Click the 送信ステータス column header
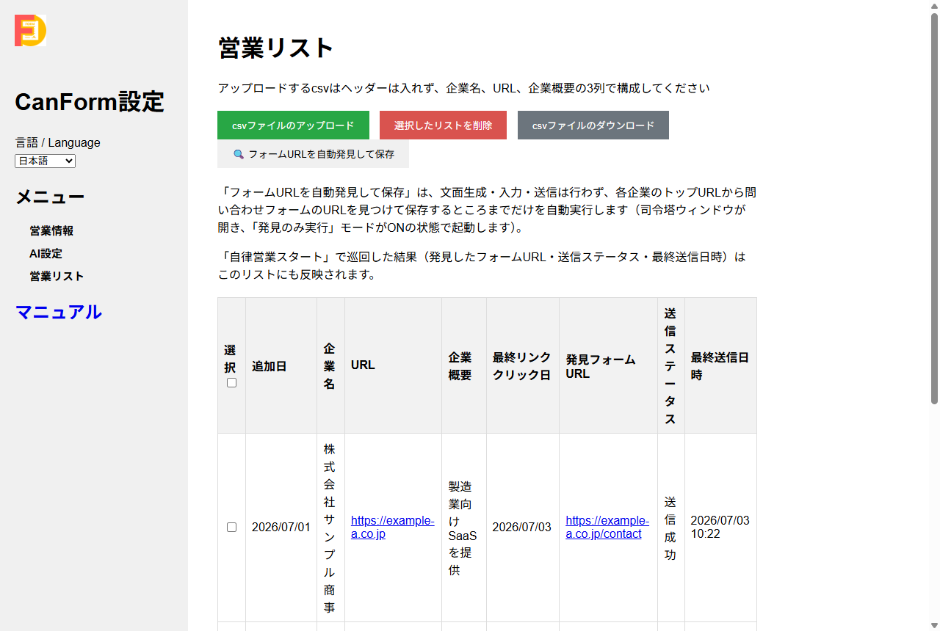 [x=671, y=365]
